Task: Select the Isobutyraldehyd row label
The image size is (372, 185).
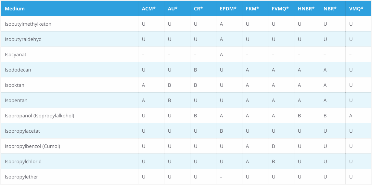Action: [x=23, y=39]
